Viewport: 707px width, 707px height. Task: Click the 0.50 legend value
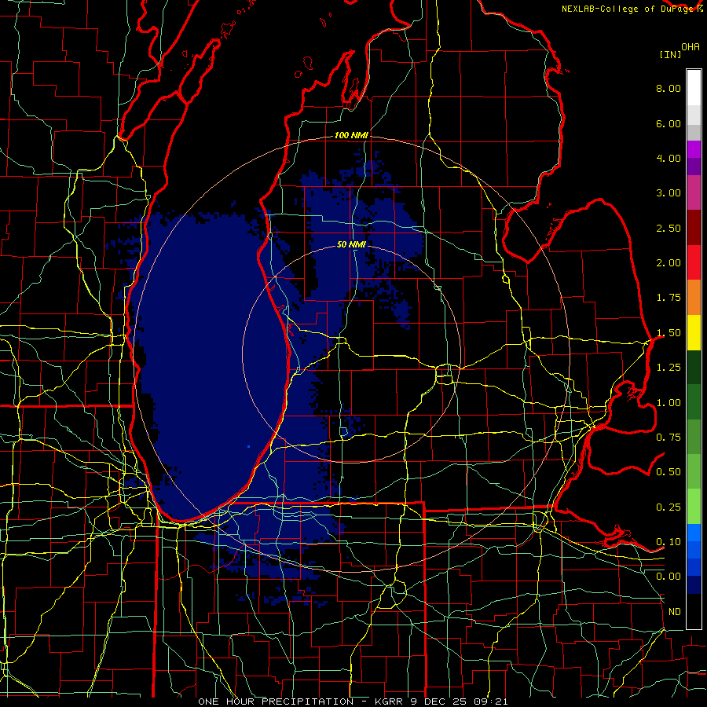[669, 472]
